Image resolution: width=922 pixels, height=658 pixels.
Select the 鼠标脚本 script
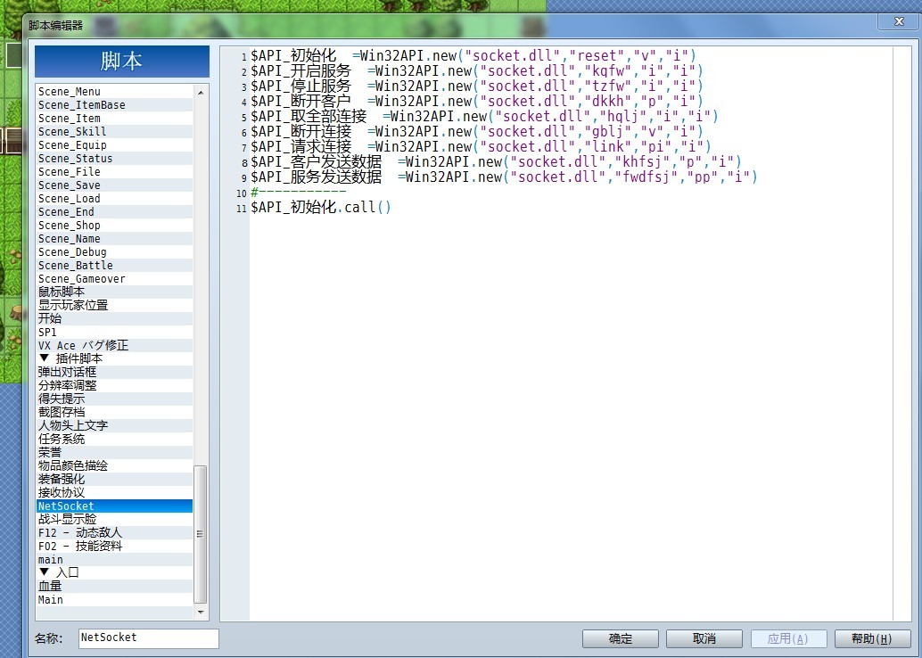pyautogui.click(x=115, y=292)
